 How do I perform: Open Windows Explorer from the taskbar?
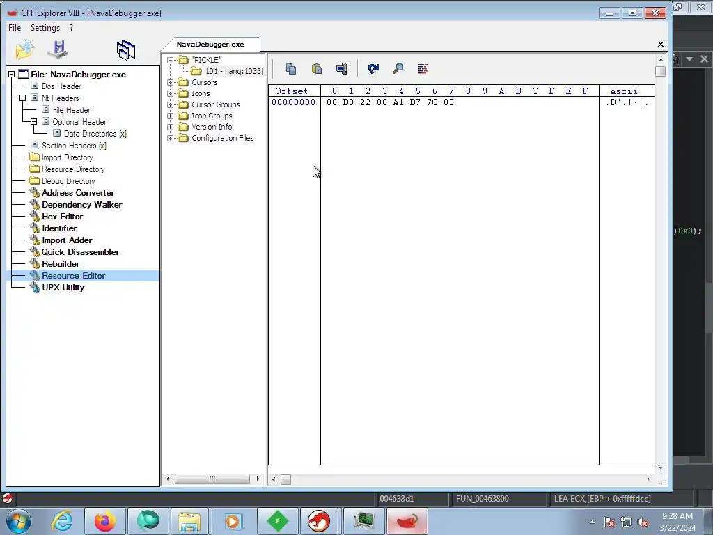[x=189, y=521]
